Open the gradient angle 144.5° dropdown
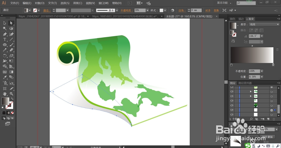Image resolution: width=281 pixels, height=148 pixels. pos(262,36)
